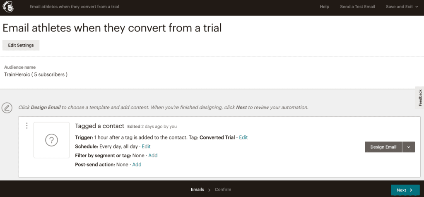Open Edit Settings

coord(21,45)
